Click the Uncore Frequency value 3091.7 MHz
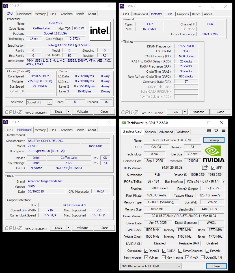 coord(210,34)
